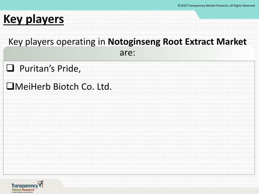This screenshot has height=194, width=259.
Task: Click the 'Key players operating in' text
Action: pyautogui.click(x=57, y=42)
